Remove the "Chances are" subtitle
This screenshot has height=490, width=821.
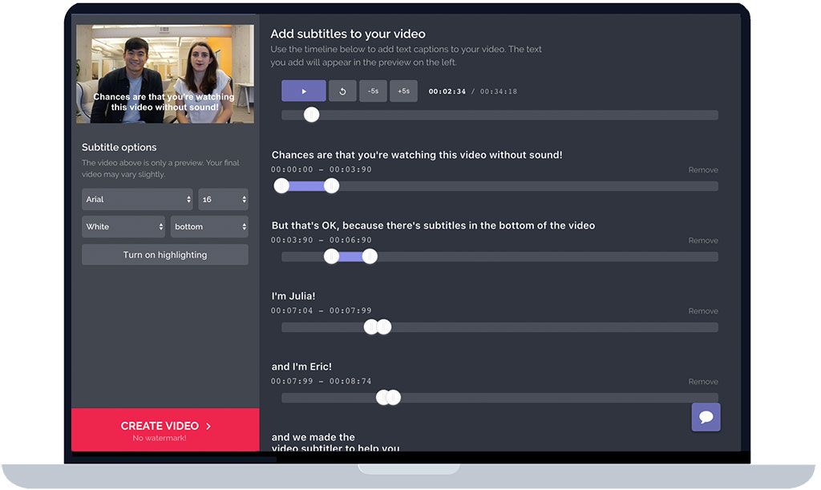[703, 170]
